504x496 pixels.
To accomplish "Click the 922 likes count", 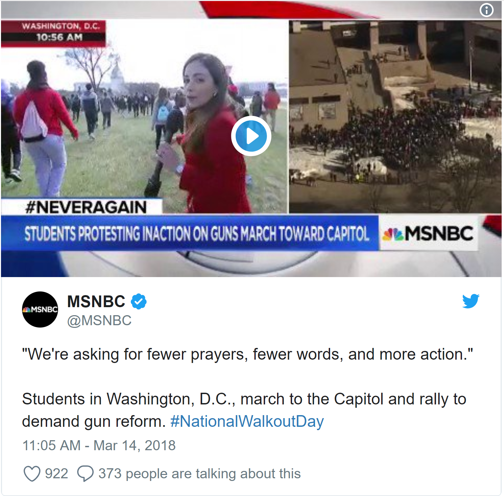I will pyautogui.click(x=56, y=474).
